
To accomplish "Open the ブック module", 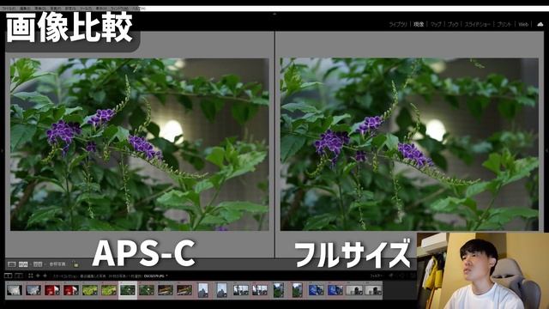I will click(x=453, y=24).
